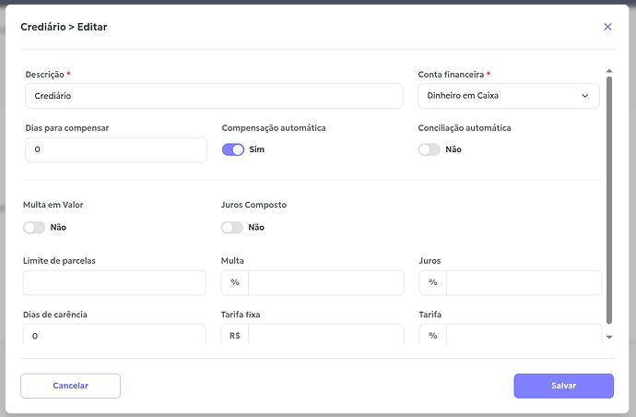Viewport: 636px width, 417px height.
Task: Enable Conciliação automática toggle
Action: point(429,149)
